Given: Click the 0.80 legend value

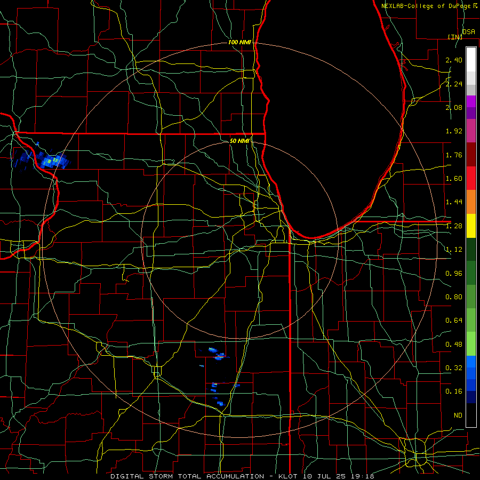Looking at the screenshot, I should [454, 297].
